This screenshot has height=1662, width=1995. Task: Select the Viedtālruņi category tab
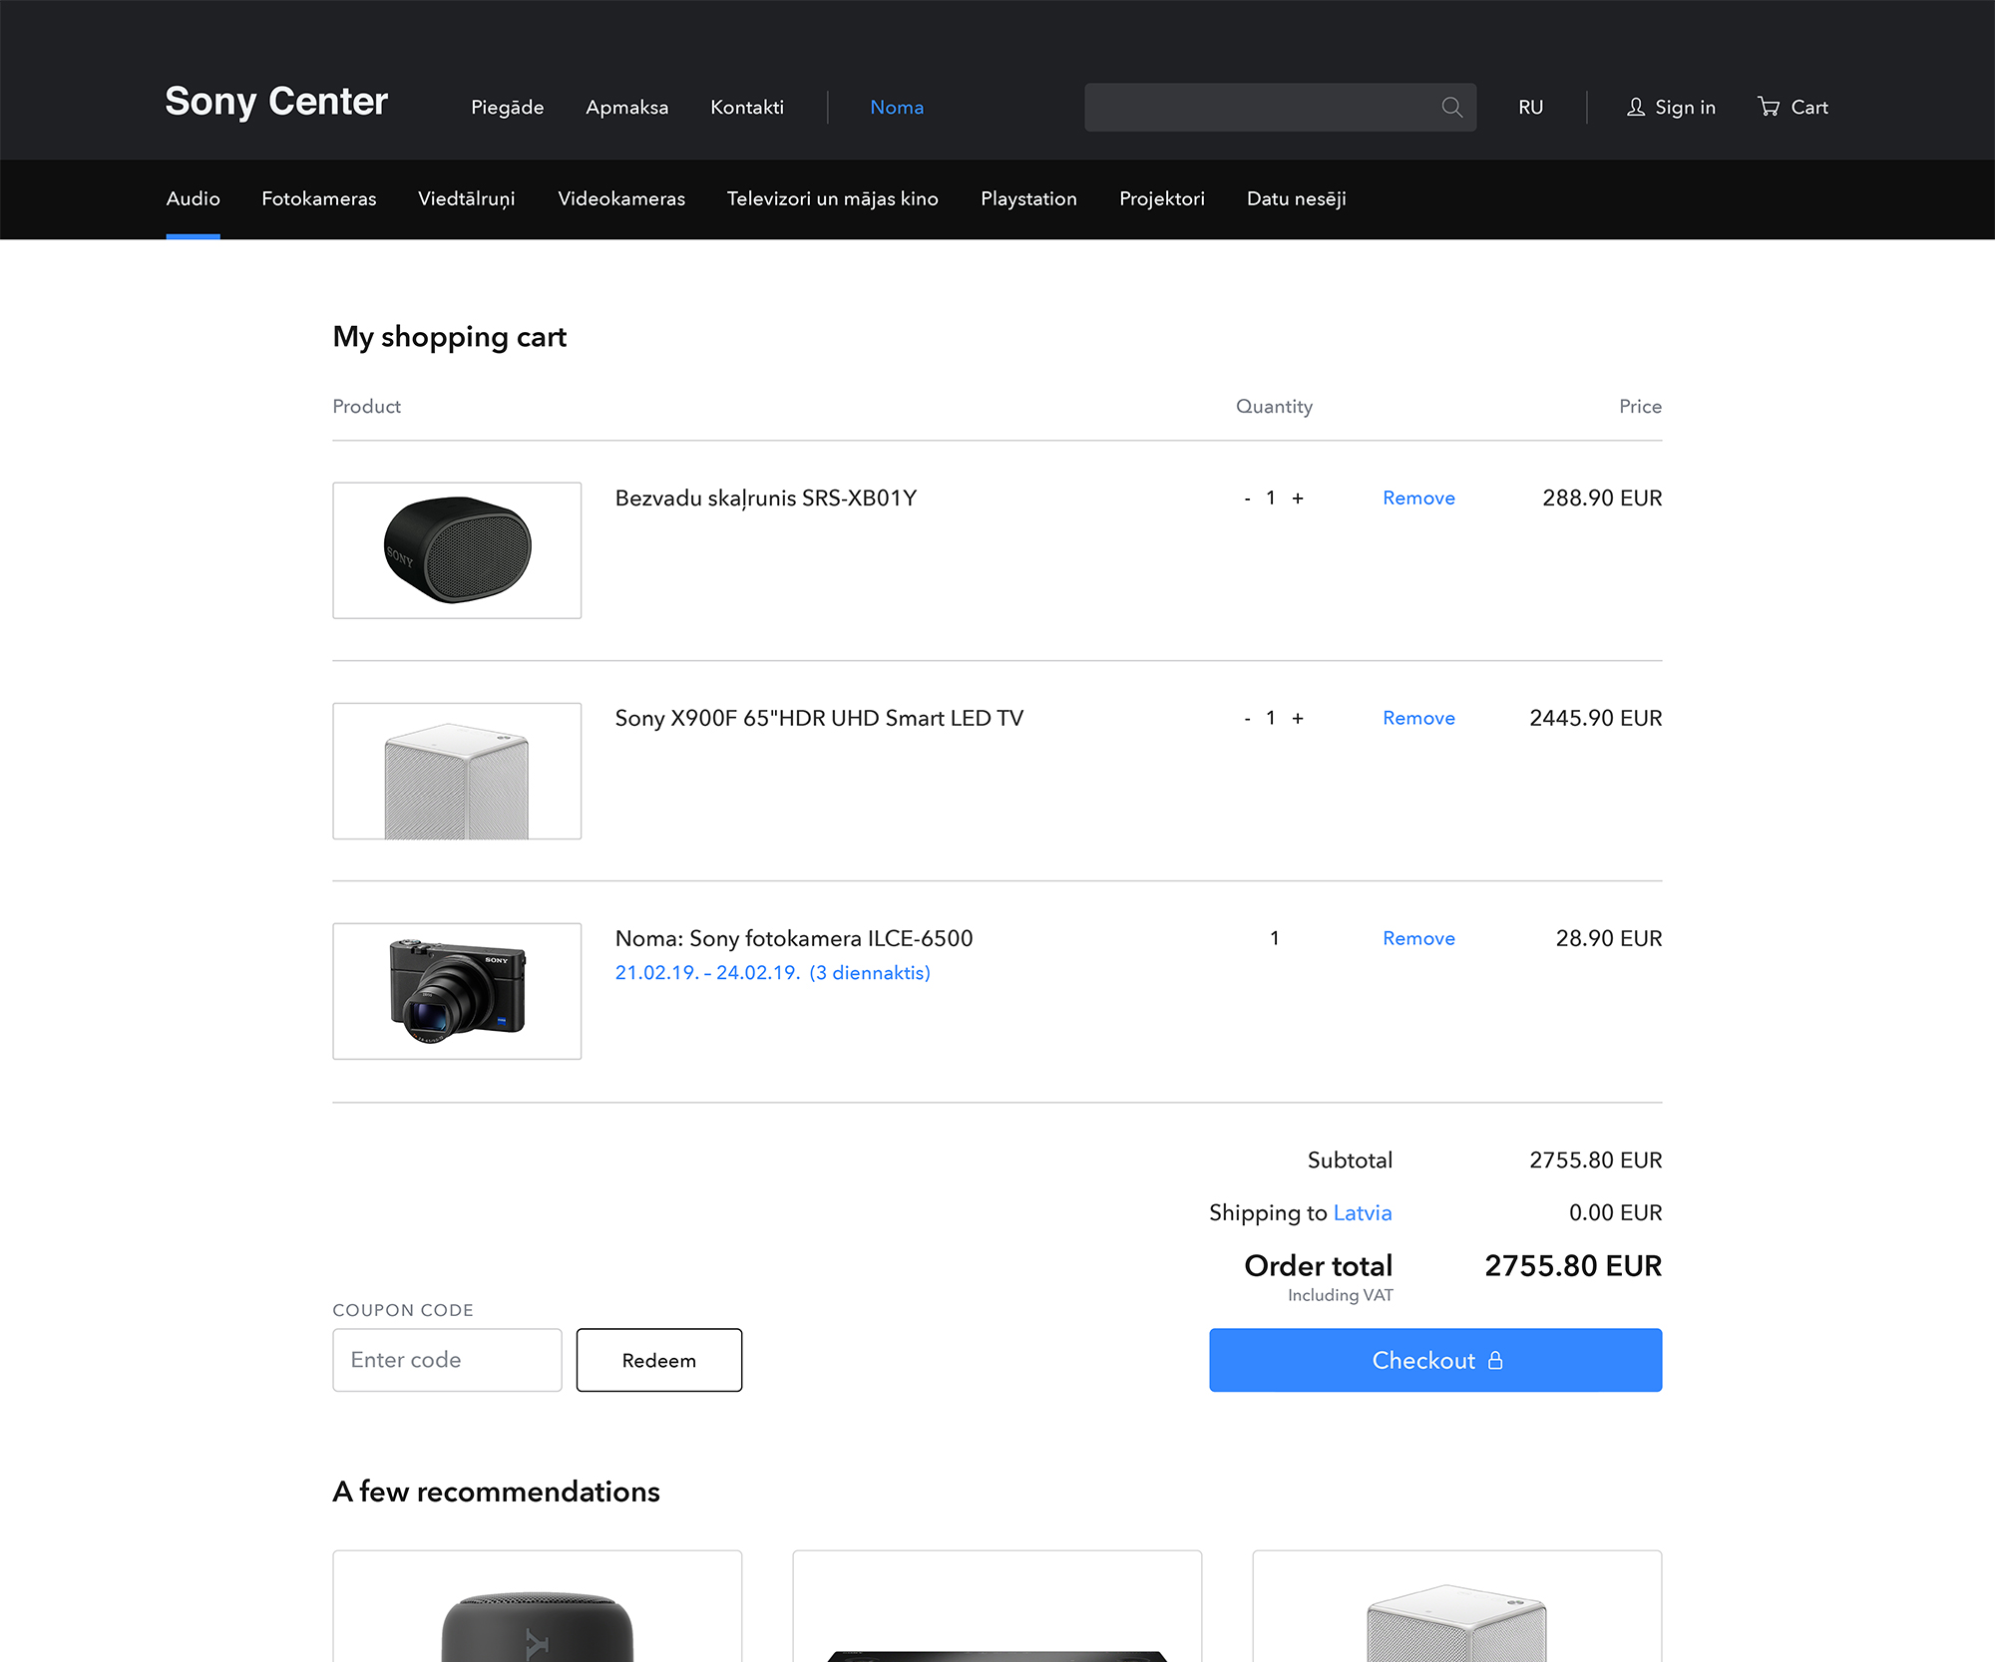467,198
